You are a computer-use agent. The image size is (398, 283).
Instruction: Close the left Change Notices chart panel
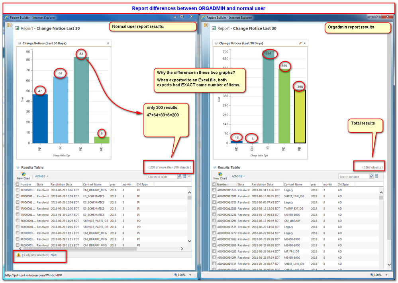pos(108,43)
